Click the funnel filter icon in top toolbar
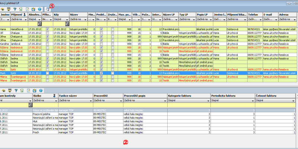 pos(15,9)
